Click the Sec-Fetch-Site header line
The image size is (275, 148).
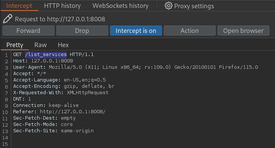click(x=53, y=130)
